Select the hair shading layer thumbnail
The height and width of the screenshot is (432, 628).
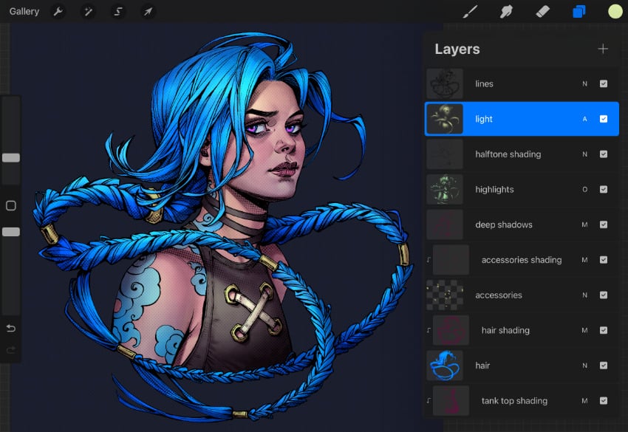[x=451, y=330]
